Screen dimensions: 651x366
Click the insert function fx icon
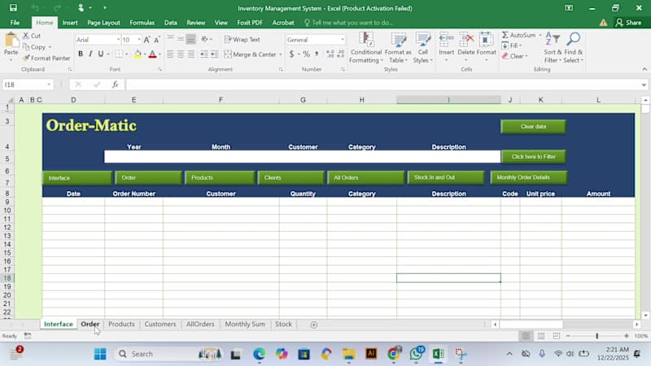pyautogui.click(x=115, y=85)
